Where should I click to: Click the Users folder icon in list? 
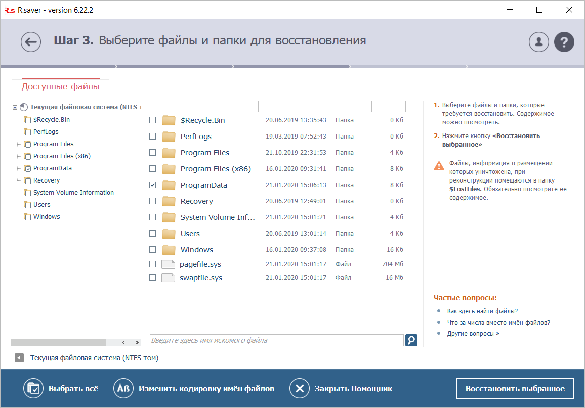[169, 234]
